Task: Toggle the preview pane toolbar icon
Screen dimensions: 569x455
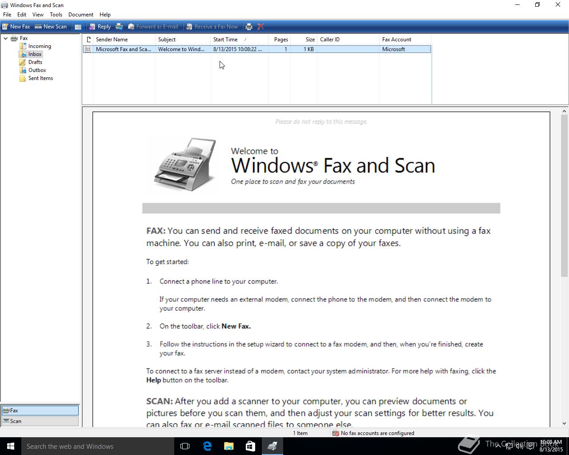Action: [x=78, y=27]
